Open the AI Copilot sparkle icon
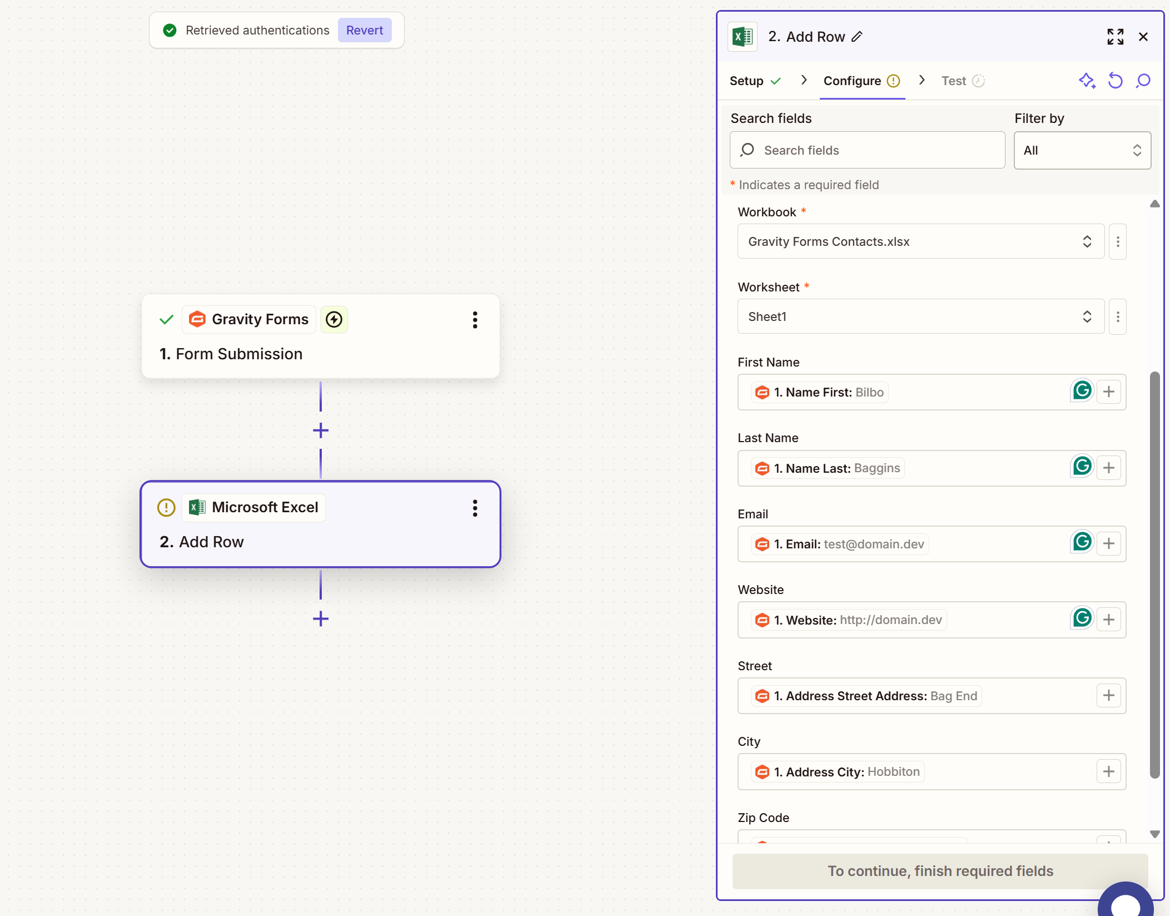1170x916 pixels. [1087, 81]
